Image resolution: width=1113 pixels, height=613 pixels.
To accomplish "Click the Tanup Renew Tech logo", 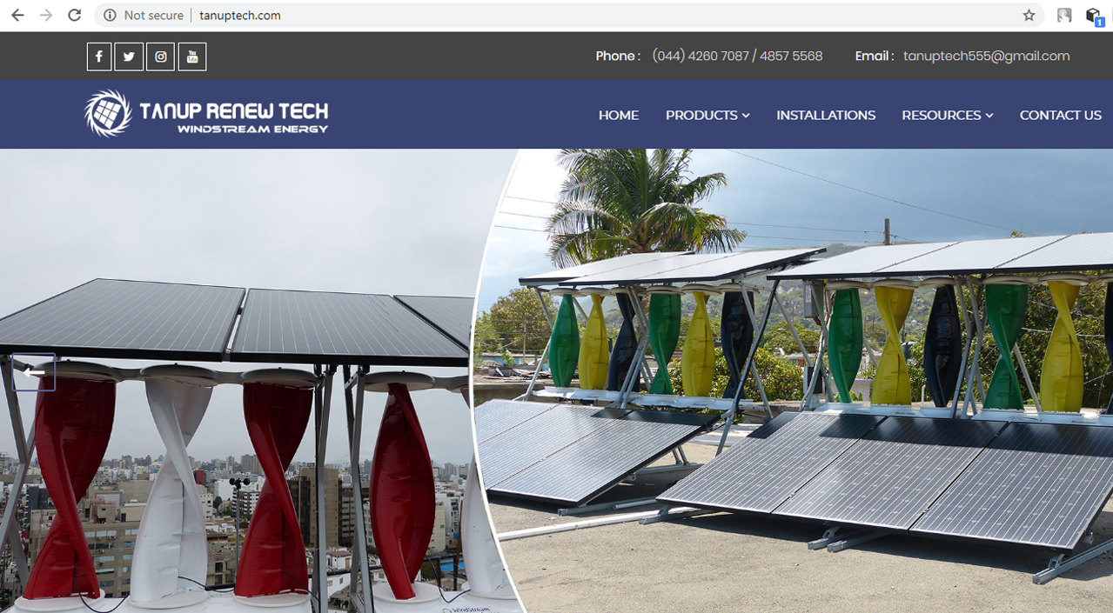I will 206,114.
